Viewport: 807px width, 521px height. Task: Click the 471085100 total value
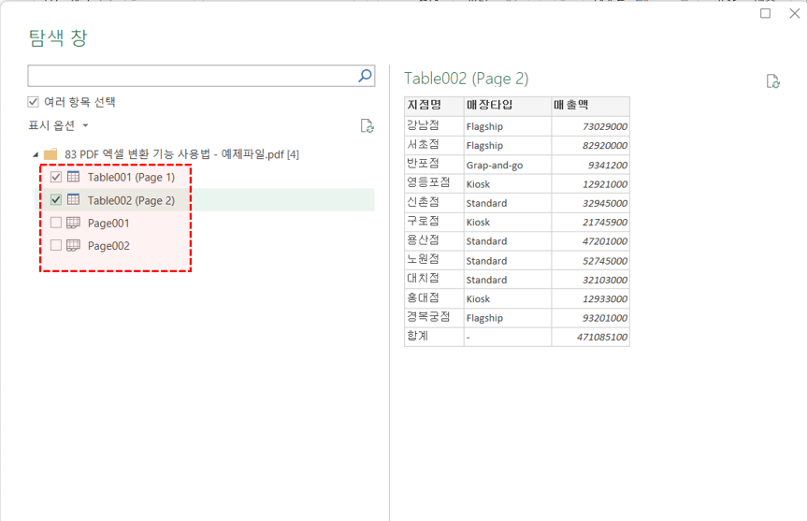coord(590,337)
